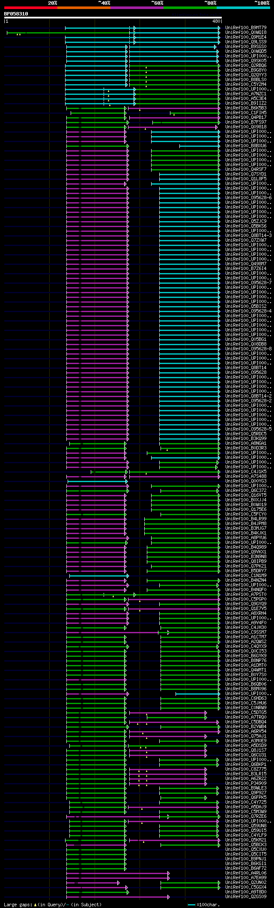The width and height of the screenshot is (274, 908).
Task: Select the UniRef100_Q7RZE6 row label
Action: coord(246,816)
